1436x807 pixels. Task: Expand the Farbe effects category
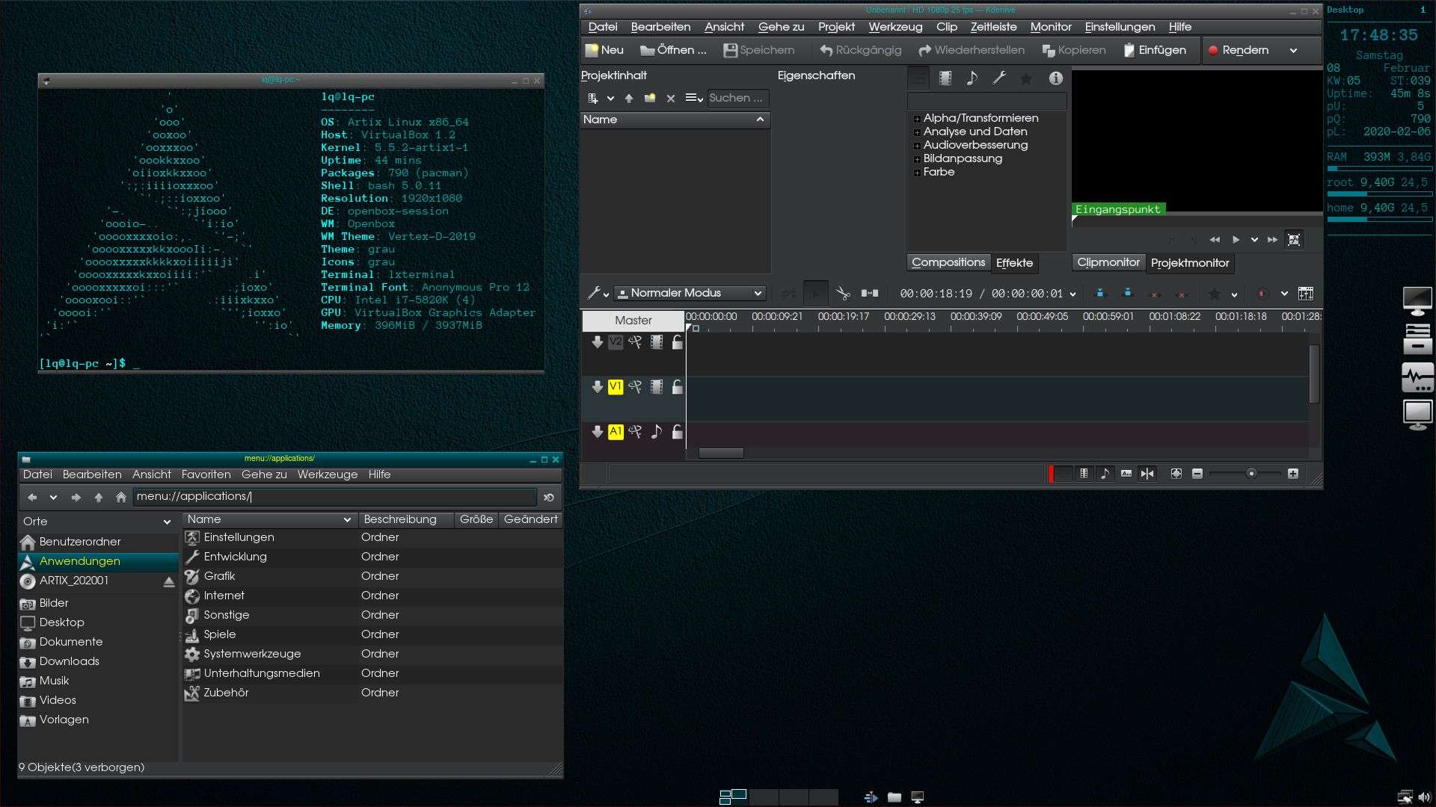[917, 171]
